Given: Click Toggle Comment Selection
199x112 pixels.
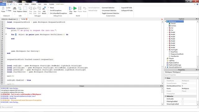Looking at the screenshot, I should [110, 13].
